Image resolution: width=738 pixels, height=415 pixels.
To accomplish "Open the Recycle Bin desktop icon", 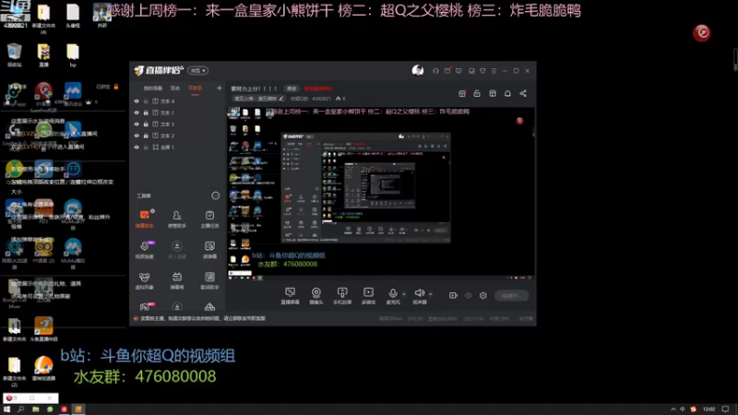I will (x=15, y=55).
